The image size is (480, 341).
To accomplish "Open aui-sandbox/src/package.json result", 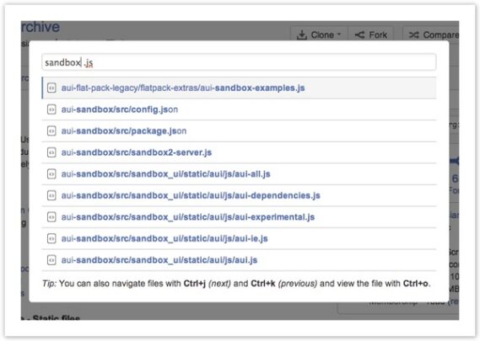I will click(239, 131).
